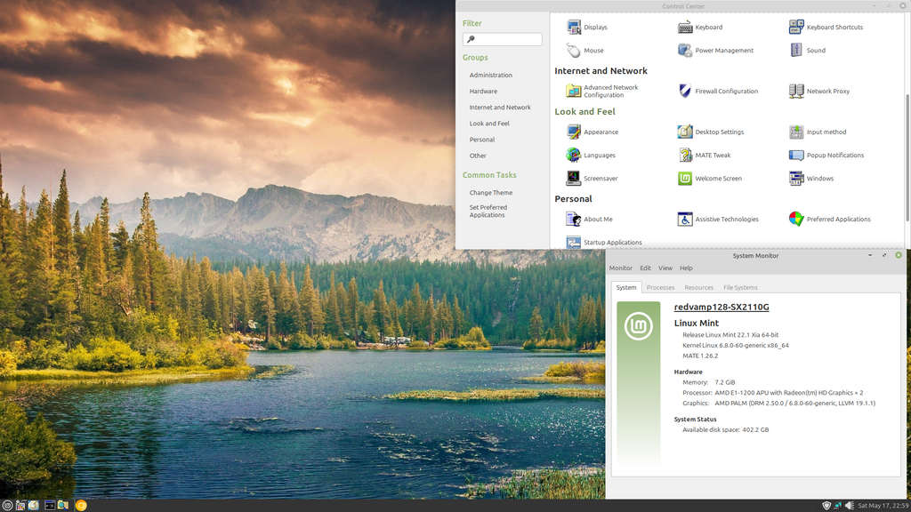Click the Control Center vertical scrollbar
The height and width of the screenshot is (512, 911).
point(907,156)
